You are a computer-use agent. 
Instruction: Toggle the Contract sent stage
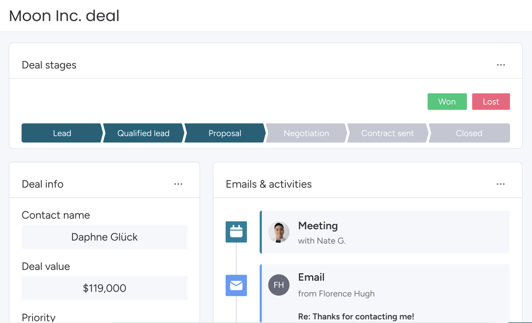pyautogui.click(x=387, y=133)
